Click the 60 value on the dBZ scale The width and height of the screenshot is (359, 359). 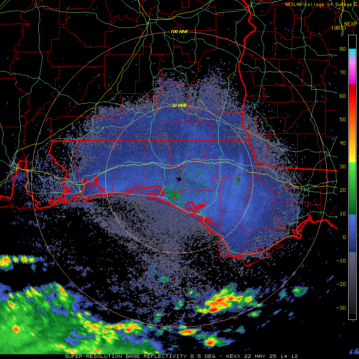pos(343,96)
